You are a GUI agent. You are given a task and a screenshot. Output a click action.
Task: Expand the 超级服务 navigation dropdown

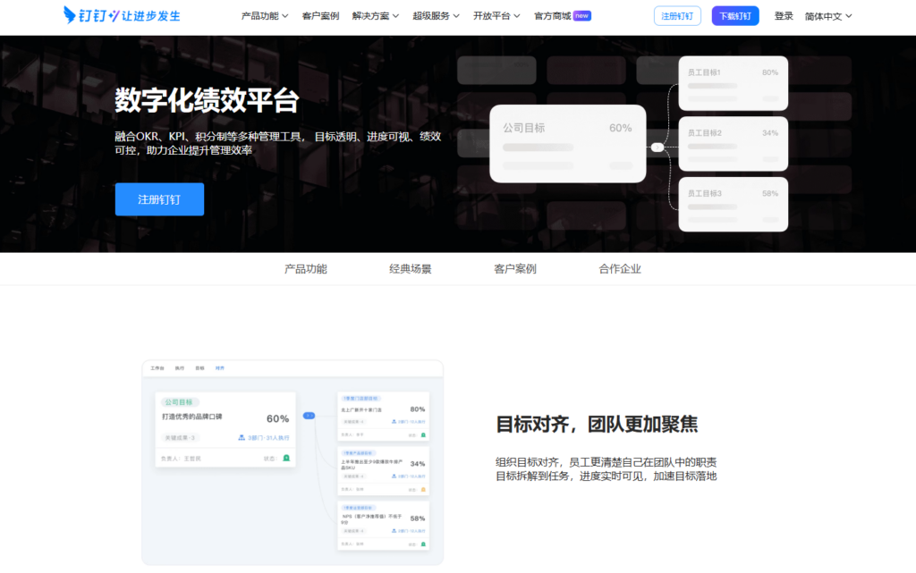point(435,15)
